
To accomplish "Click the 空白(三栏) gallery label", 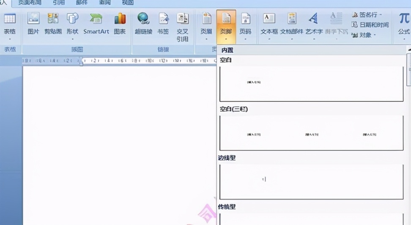I will [233, 109].
